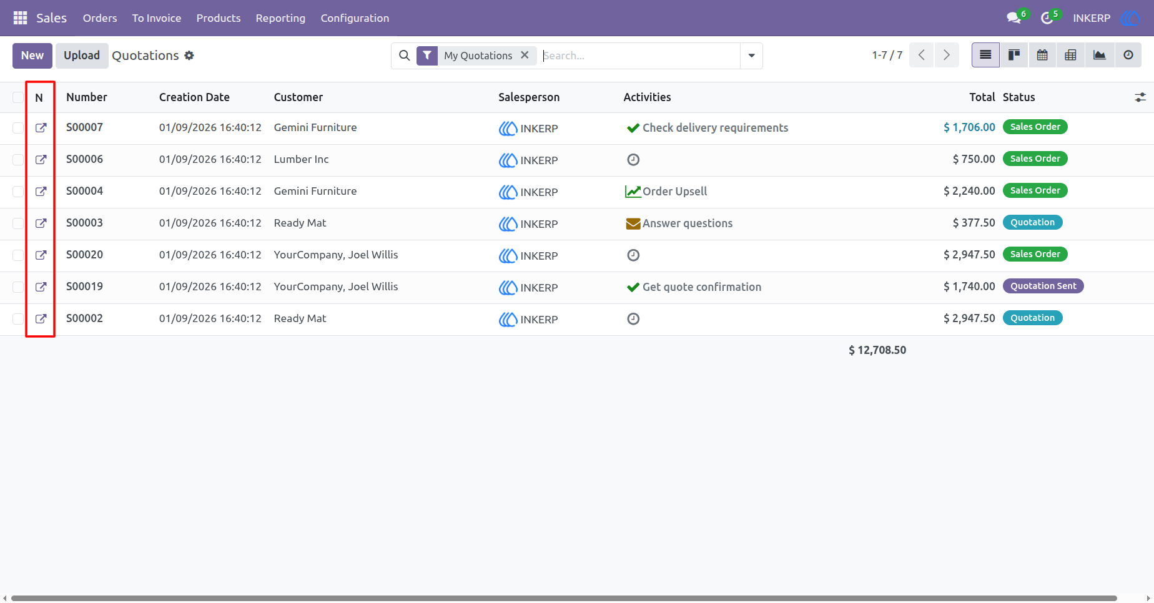
Task: Open the discuss messages icon
Action: (x=1014, y=18)
